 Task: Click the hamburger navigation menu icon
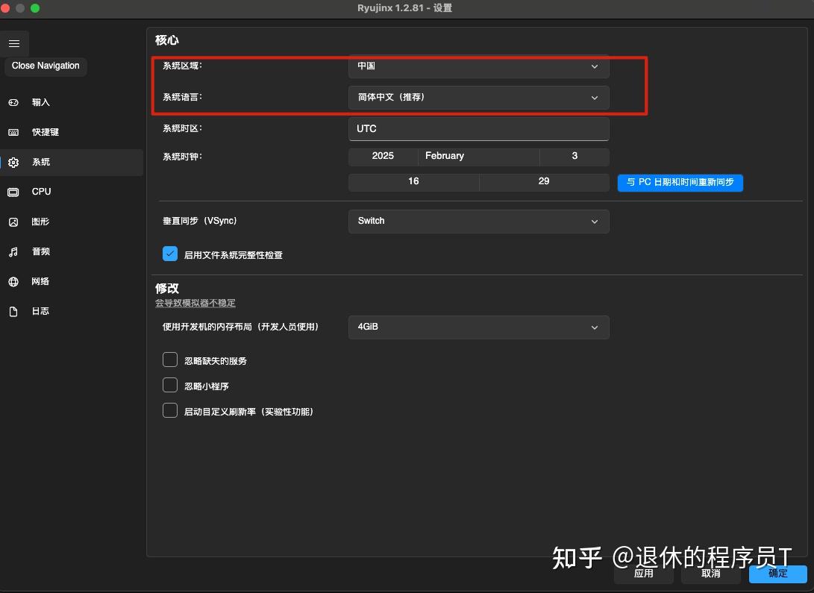pos(14,43)
